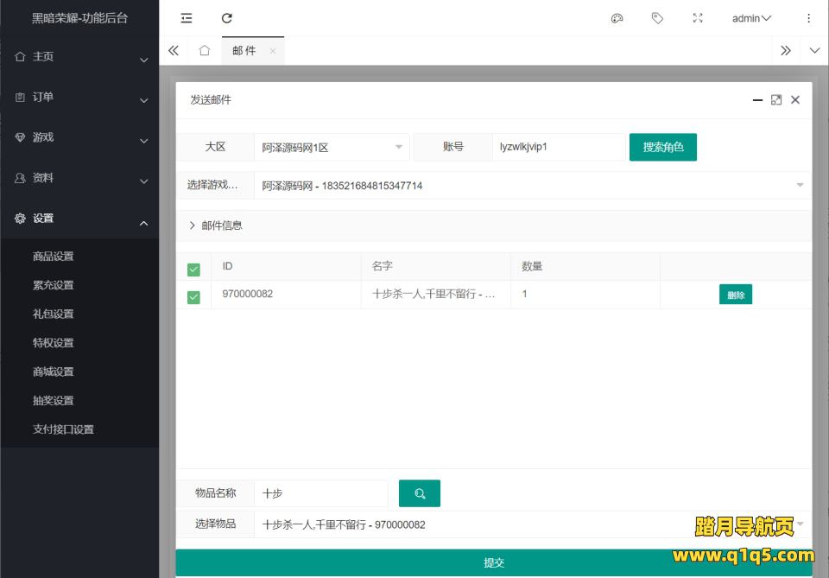Toggle the select-all checkbox in table header
This screenshot has width=829, height=578.
(x=193, y=269)
